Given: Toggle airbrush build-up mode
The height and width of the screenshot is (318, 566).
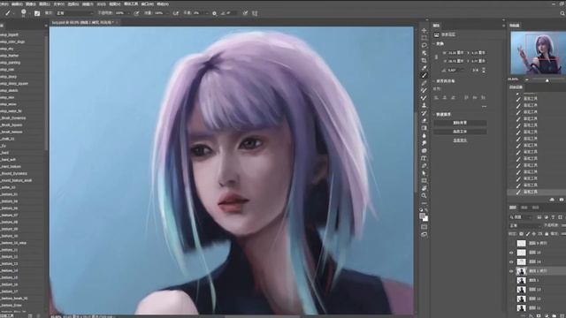Looking at the screenshot, I should (x=176, y=13).
